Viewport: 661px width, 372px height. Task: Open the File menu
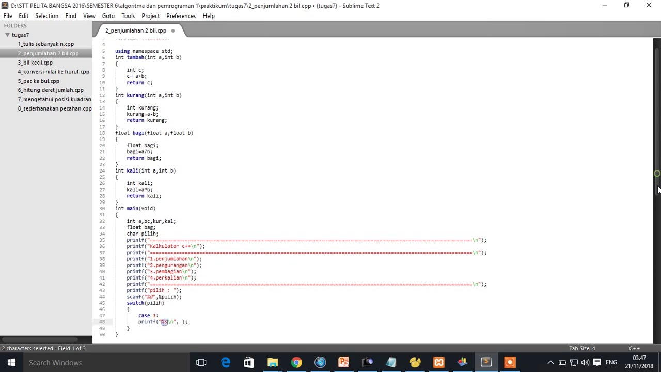pyautogui.click(x=8, y=16)
